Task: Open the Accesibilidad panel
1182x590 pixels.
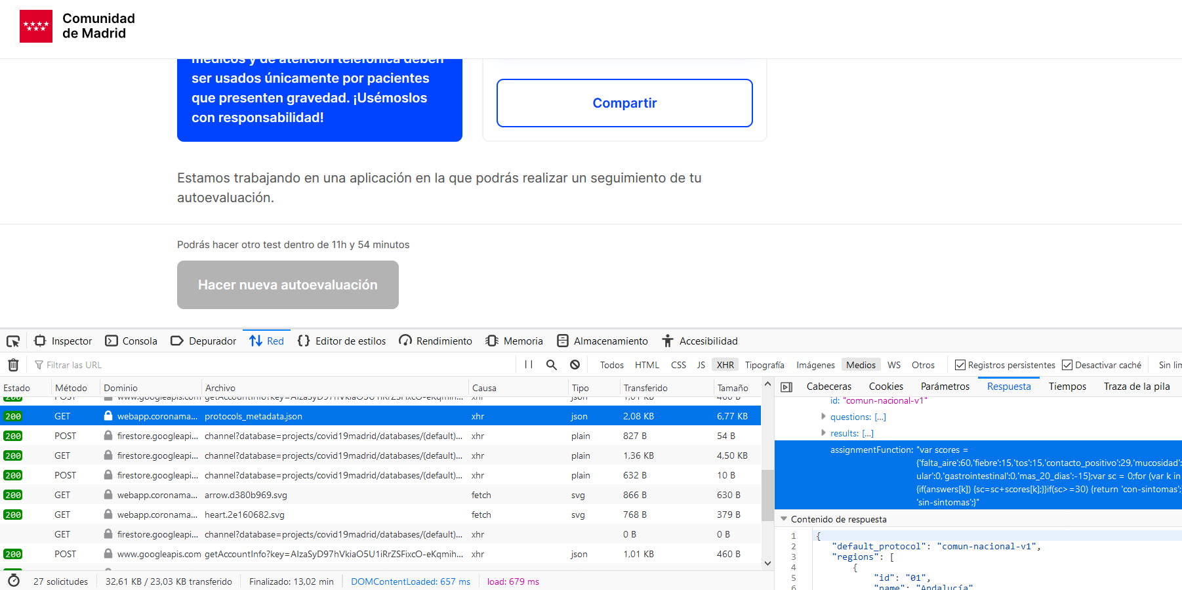Action: [x=700, y=341]
